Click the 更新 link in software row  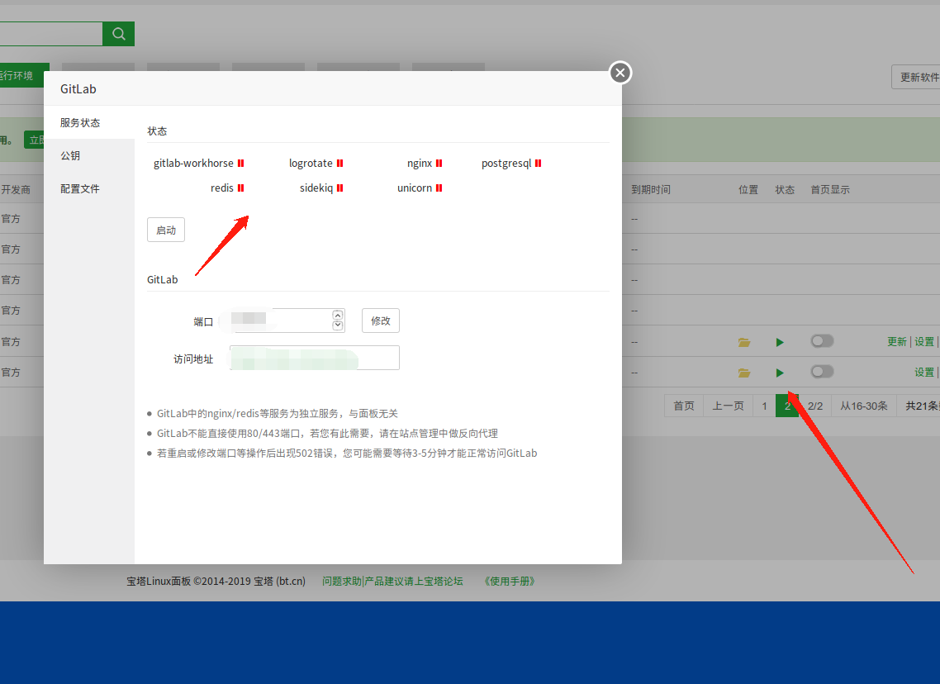click(x=897, y=342)
